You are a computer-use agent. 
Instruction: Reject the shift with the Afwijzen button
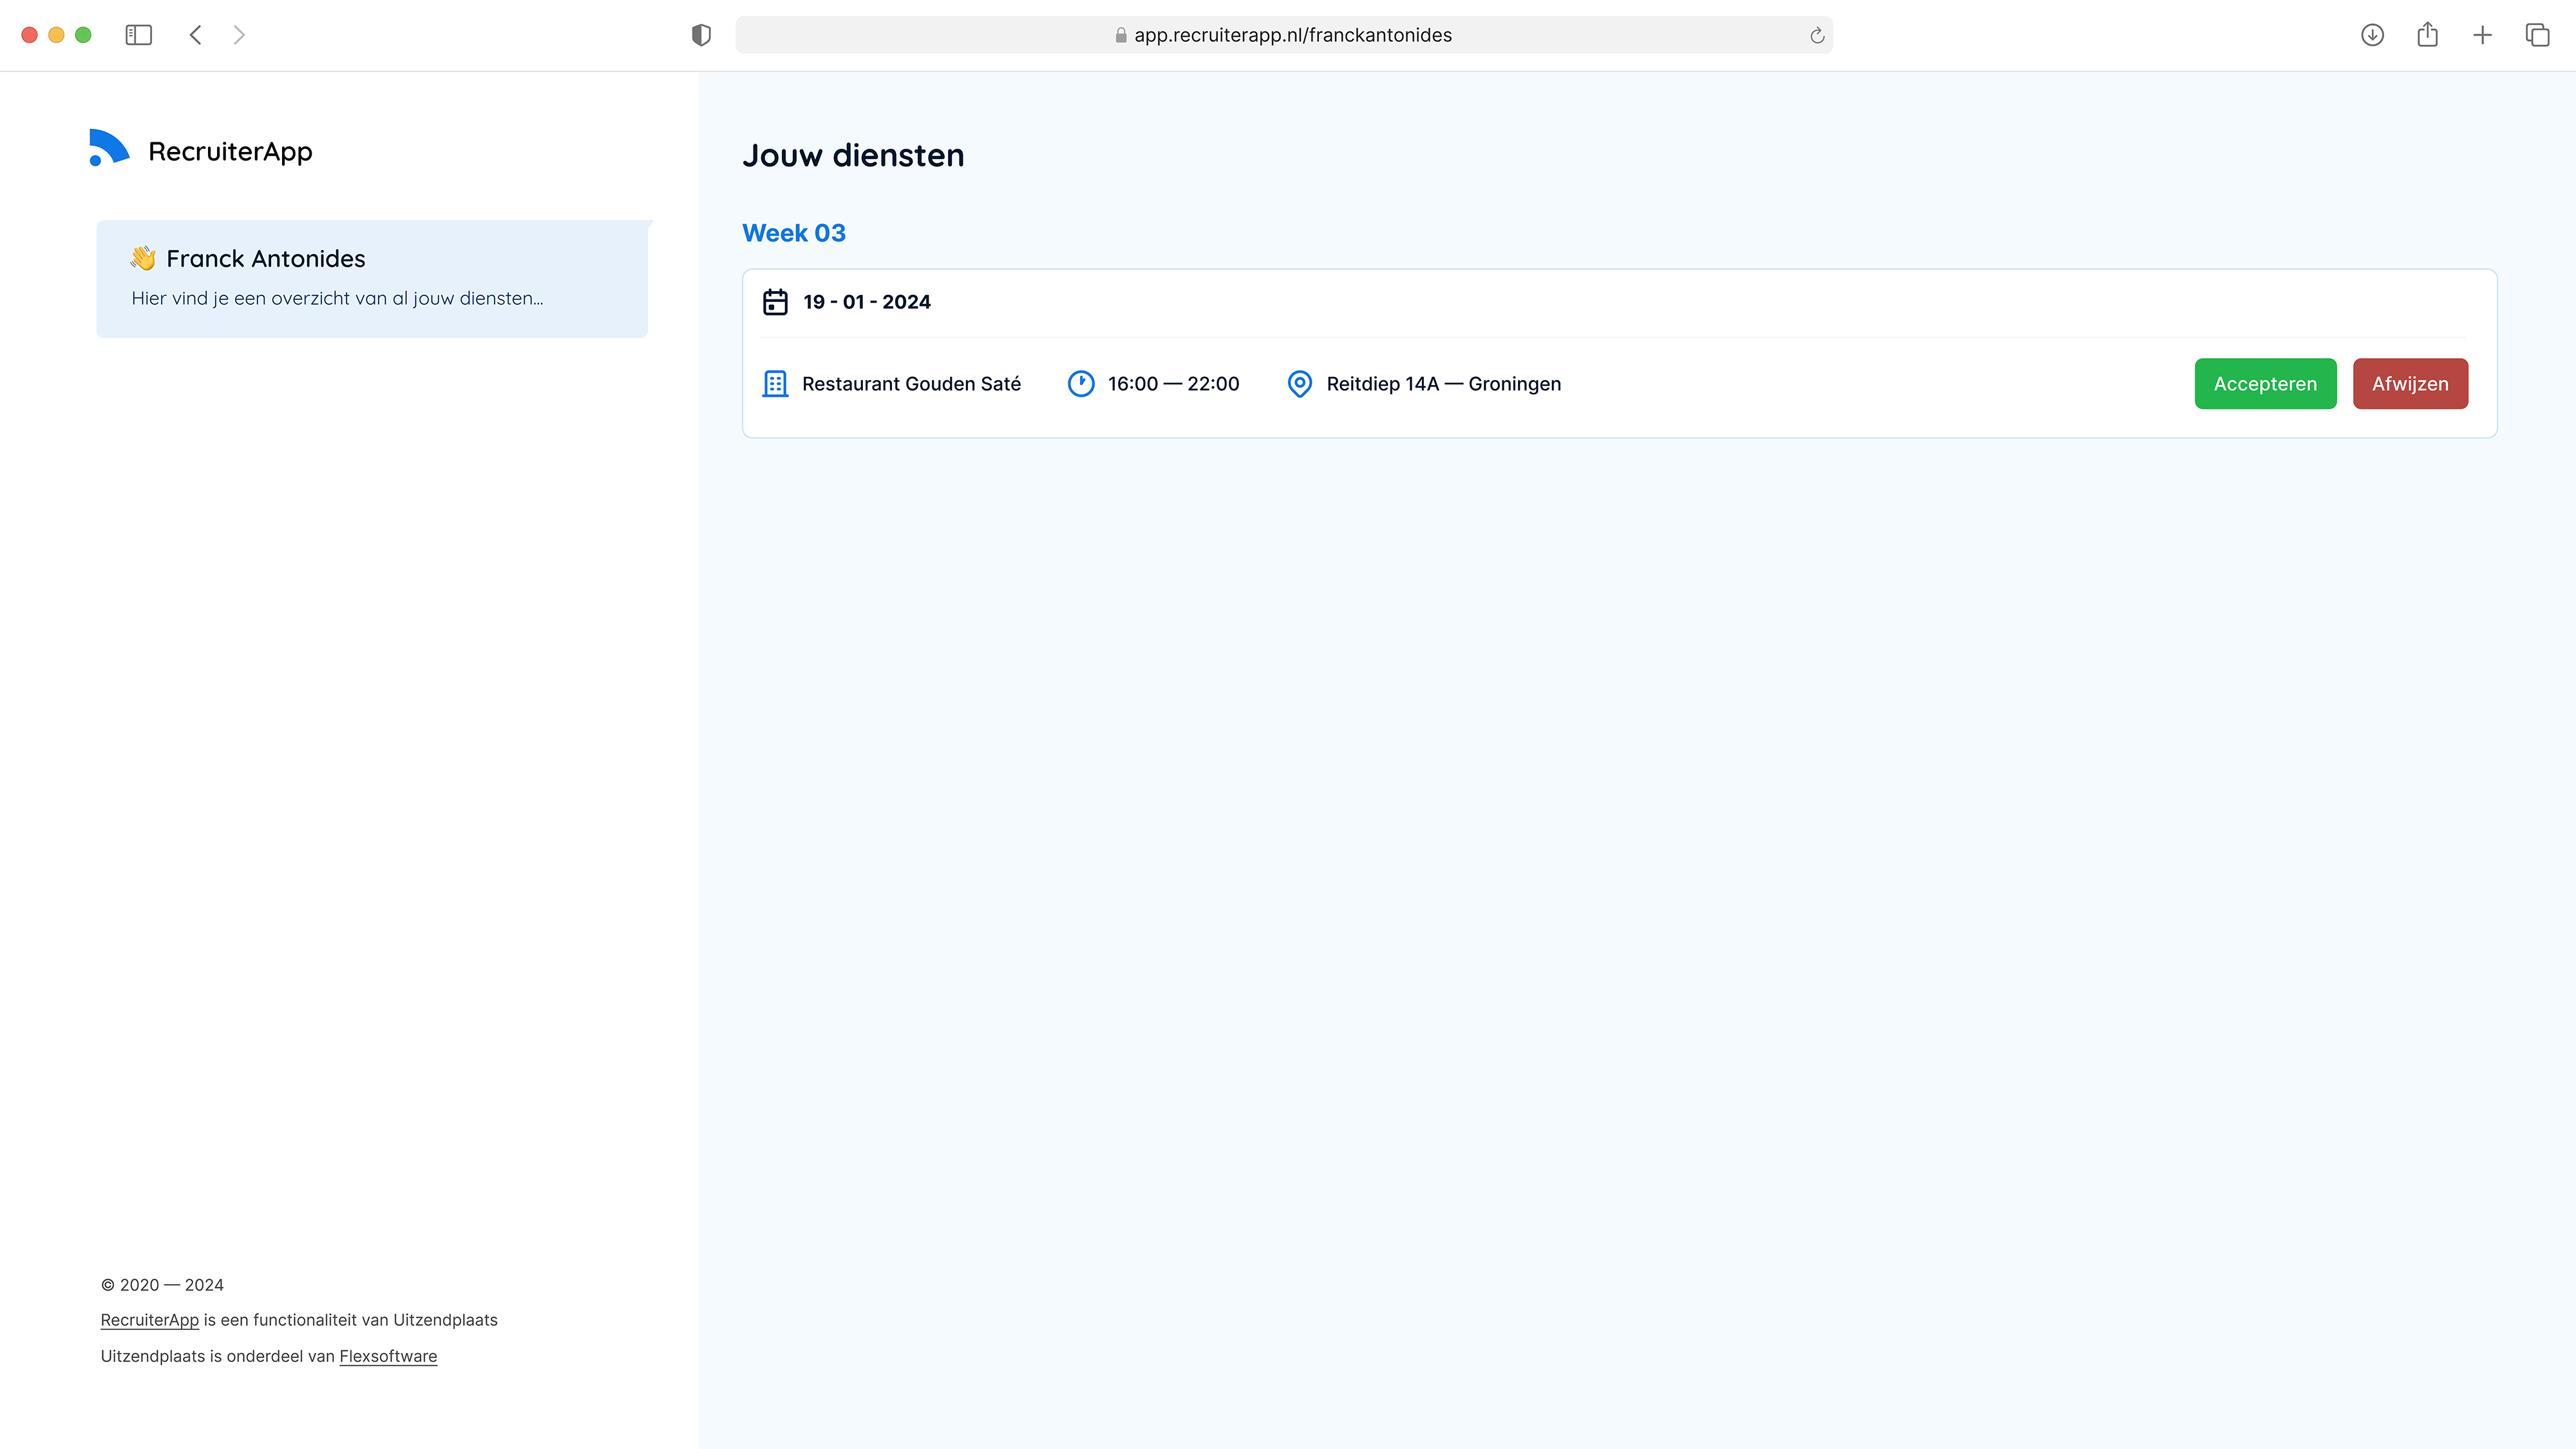[2410, 383]
